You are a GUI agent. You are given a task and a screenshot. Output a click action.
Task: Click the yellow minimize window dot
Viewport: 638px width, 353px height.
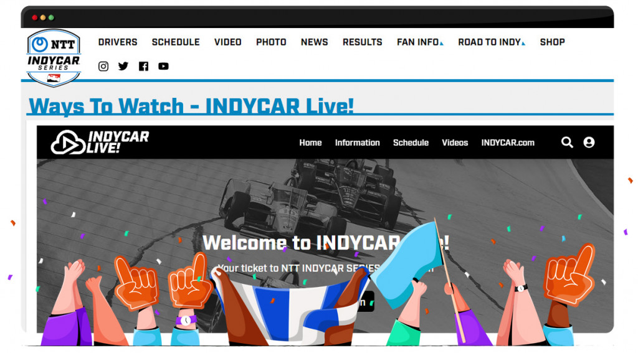coord(43,17)
